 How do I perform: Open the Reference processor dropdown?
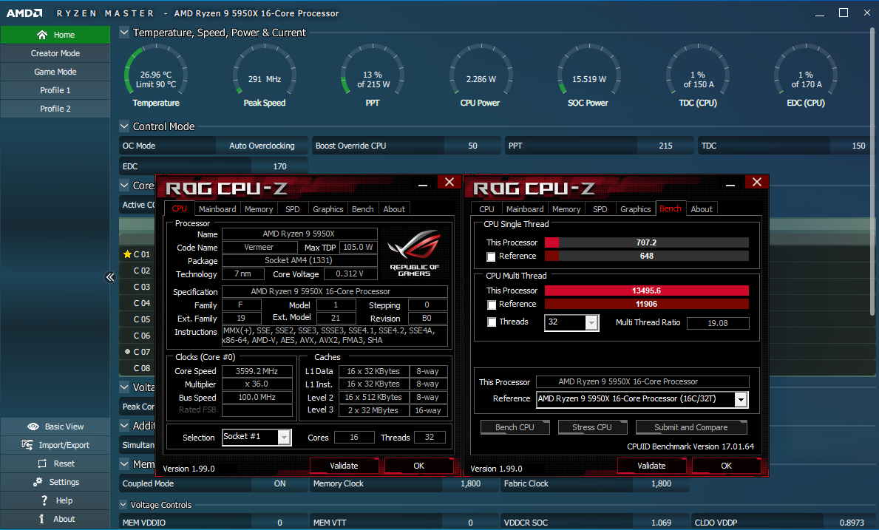pyautogui.click(x=741, y=399)
